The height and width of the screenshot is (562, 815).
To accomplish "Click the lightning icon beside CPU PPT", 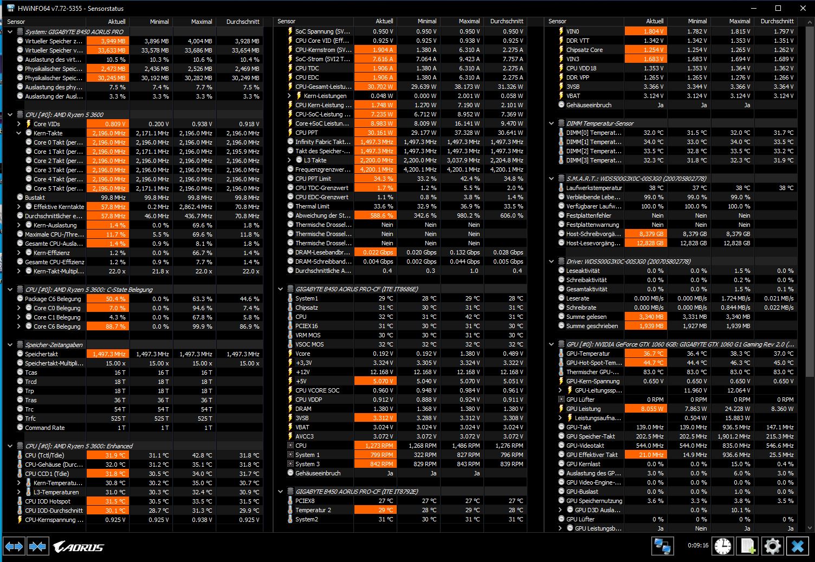I will tap(290, 133).
